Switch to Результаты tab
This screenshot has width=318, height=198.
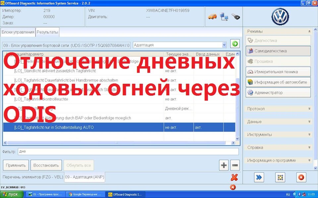(47, 32)
